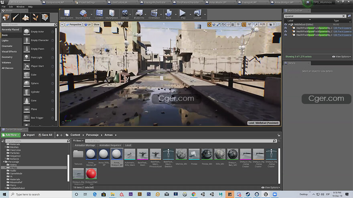This screenshot has width=353, height=198.
Task: Click first Edit PackSpawner link in outliner
Action: 342,28
